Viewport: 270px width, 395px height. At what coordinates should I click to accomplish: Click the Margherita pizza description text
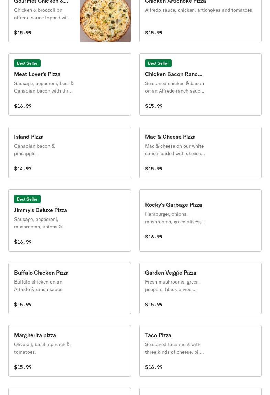42,348
